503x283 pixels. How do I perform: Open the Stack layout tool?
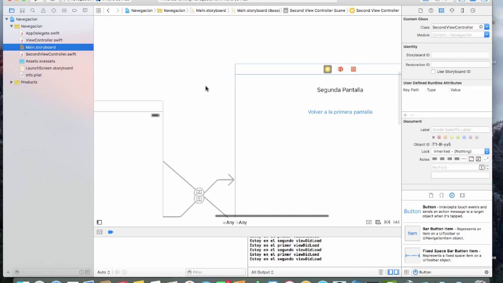tap(369, 222)
